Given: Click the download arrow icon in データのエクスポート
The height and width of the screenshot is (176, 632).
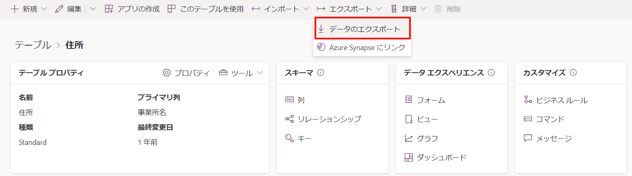Looking at the screenshot, I should coord(321,29).
